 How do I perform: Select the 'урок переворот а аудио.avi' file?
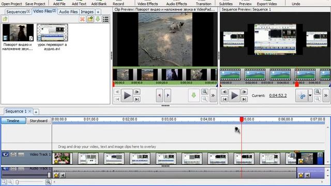coord(52,37)
